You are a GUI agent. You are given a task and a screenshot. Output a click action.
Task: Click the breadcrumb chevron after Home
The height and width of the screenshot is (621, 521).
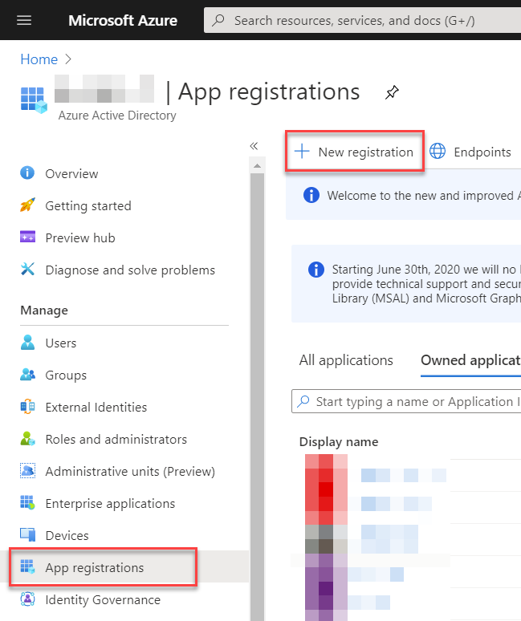(x=68, y=59)
